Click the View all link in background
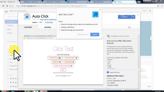 point(148,62)
